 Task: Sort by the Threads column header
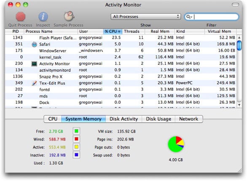pyautogui.click(x=134, y=32)
